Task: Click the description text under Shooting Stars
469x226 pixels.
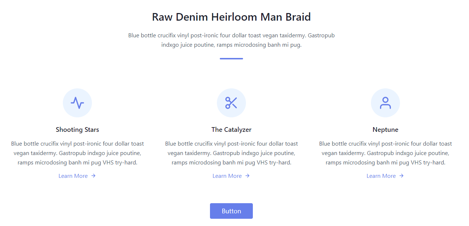Action: pos(77,153)
